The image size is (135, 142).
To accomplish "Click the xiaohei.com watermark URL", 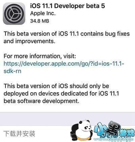I will pyautogui.click(x=115, y=140).
